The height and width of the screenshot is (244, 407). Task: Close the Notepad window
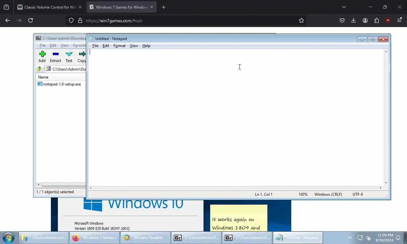[x=383, y=39]
